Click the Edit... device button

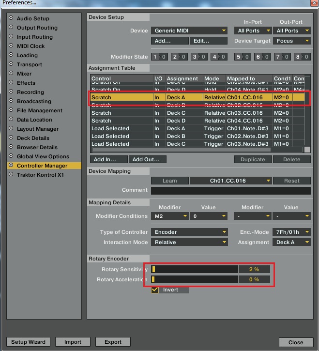pos(209,41)
